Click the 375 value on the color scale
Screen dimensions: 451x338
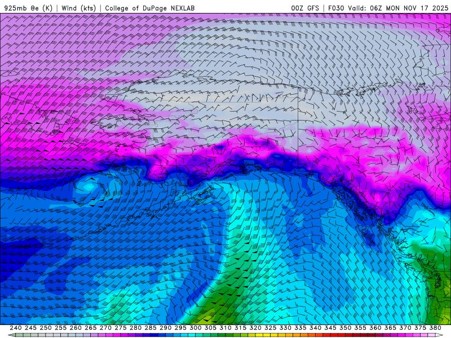pyautogui.click(x=421, y=328)
